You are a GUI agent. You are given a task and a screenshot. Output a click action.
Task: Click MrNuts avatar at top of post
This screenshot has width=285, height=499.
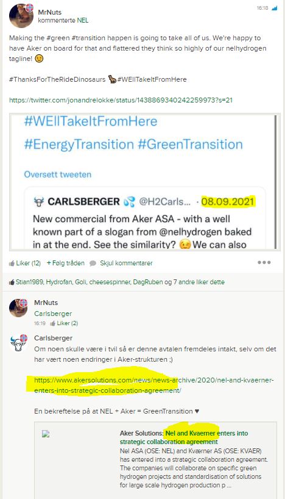(21, 16)
